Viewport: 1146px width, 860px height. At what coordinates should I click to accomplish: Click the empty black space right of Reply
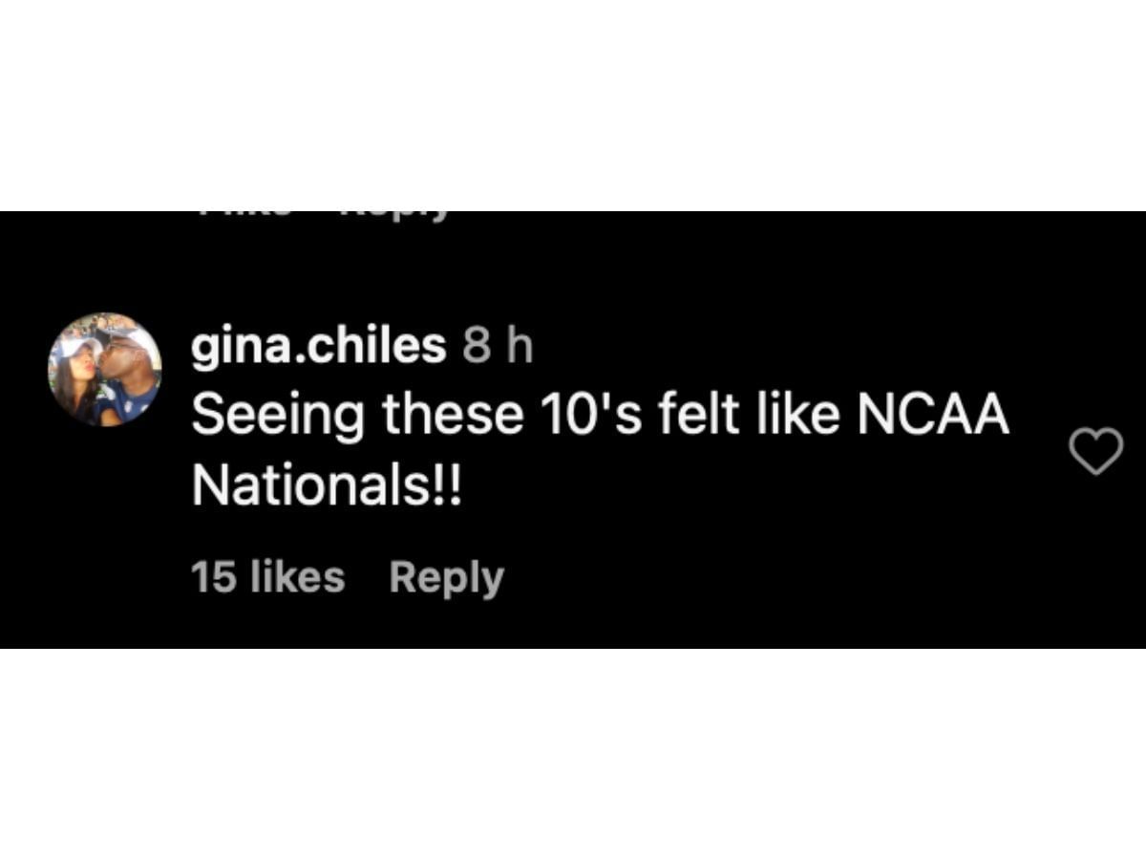[764, 578]
